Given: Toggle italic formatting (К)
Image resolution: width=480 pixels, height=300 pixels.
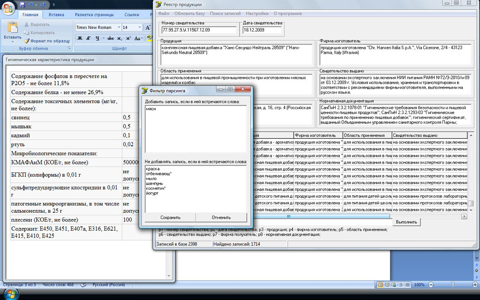Looking at the screenshot, I should (x=89, y=38).
